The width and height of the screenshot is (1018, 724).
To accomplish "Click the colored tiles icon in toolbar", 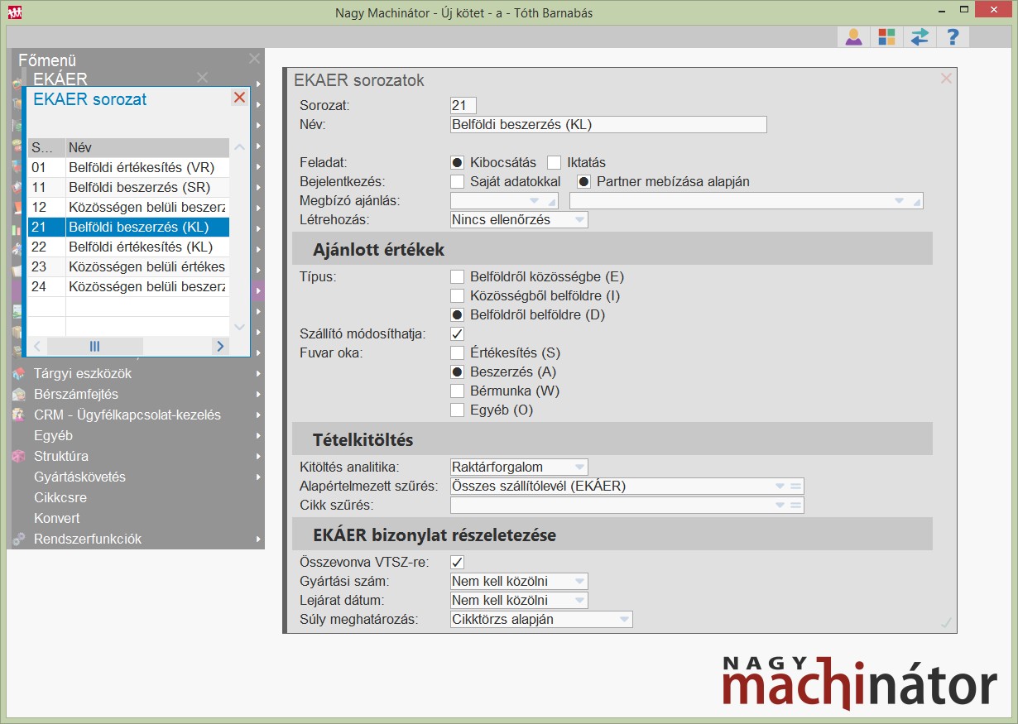I will (x=886, y=36).
